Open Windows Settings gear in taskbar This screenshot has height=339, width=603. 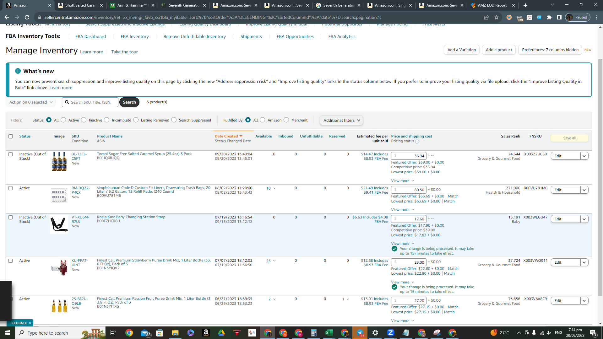[x=375, y=333]
